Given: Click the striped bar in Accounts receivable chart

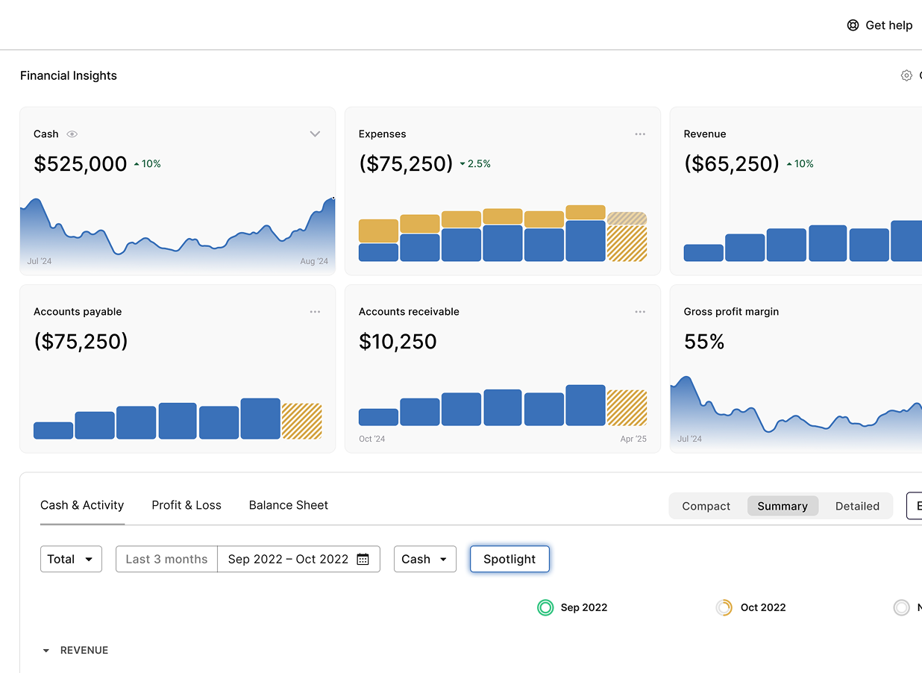Looking at the screenshot, I should [627, 407].
